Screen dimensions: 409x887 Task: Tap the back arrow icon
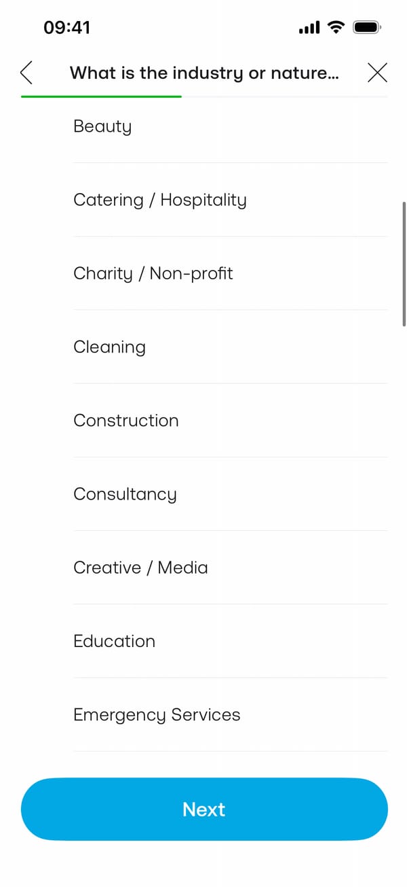(27, 72)
